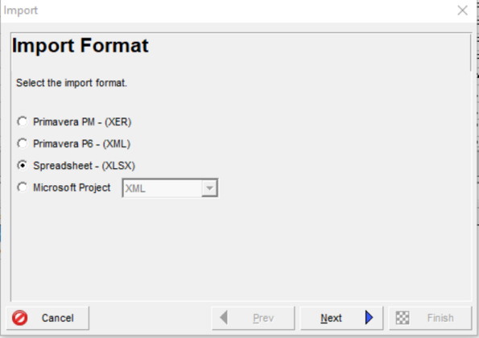Click the red cancel circle icon
479x338 pixels.
point(20,318)
